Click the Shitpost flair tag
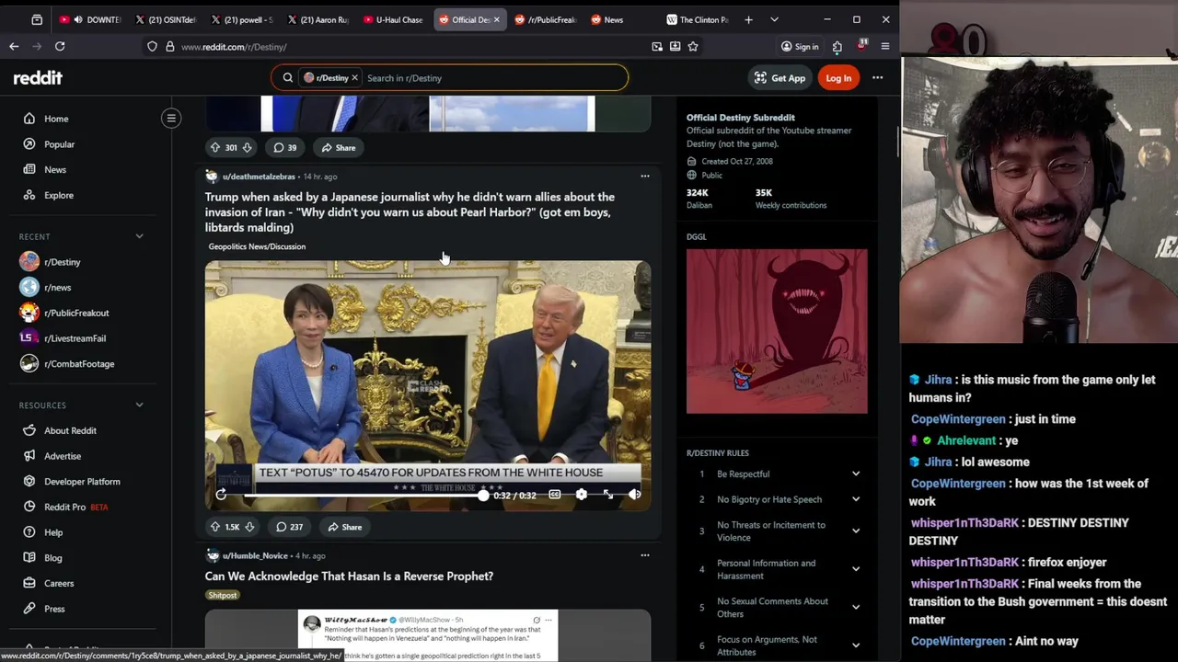1178x662 pixels. click(x=222, y=595)
